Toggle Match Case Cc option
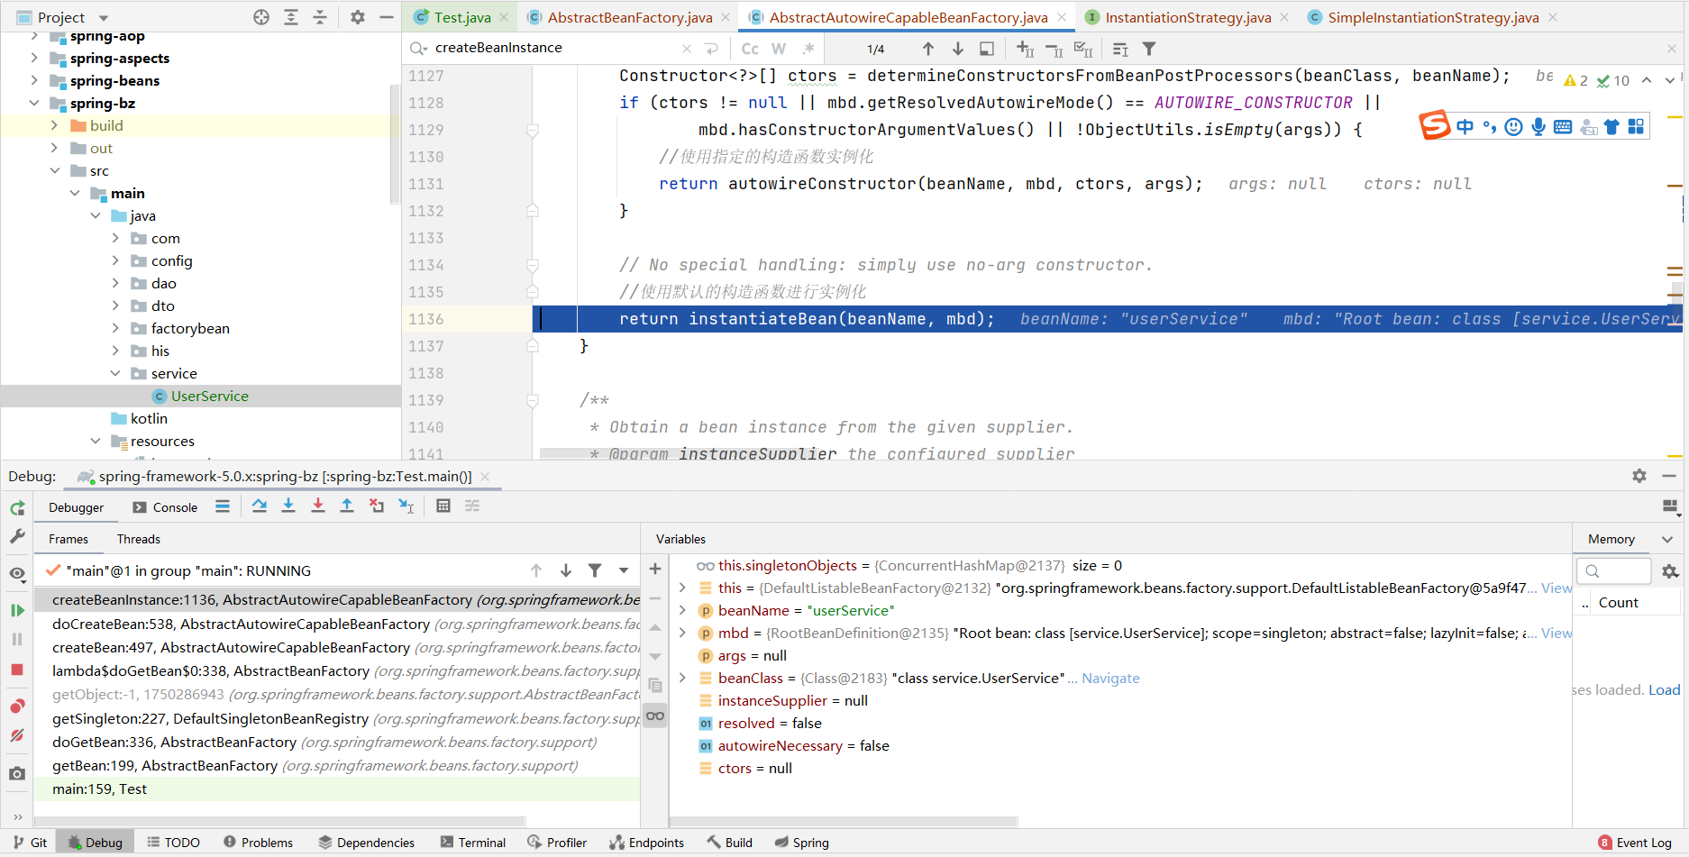Image resolution: width=1689 pixels, height=857 pixels. (x=750, y=49)
